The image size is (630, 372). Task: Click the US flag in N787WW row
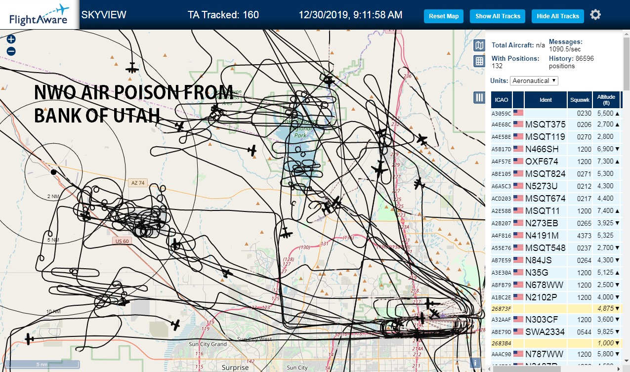tap(518, 354)
